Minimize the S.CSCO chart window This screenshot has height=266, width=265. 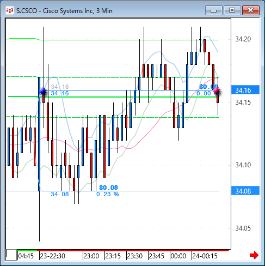[214, 10]
